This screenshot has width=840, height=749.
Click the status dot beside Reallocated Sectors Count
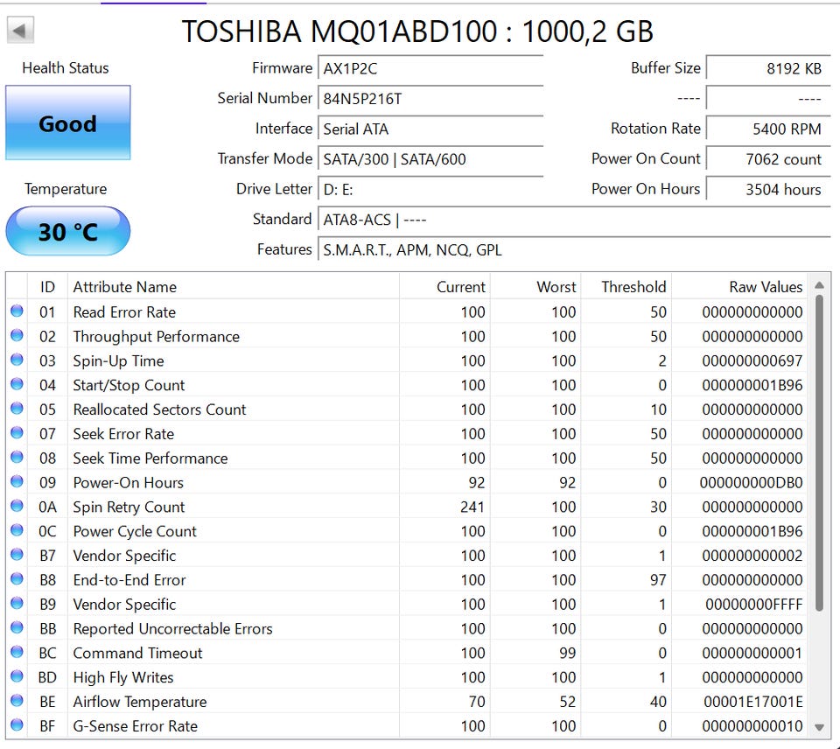tap(17, 409)
